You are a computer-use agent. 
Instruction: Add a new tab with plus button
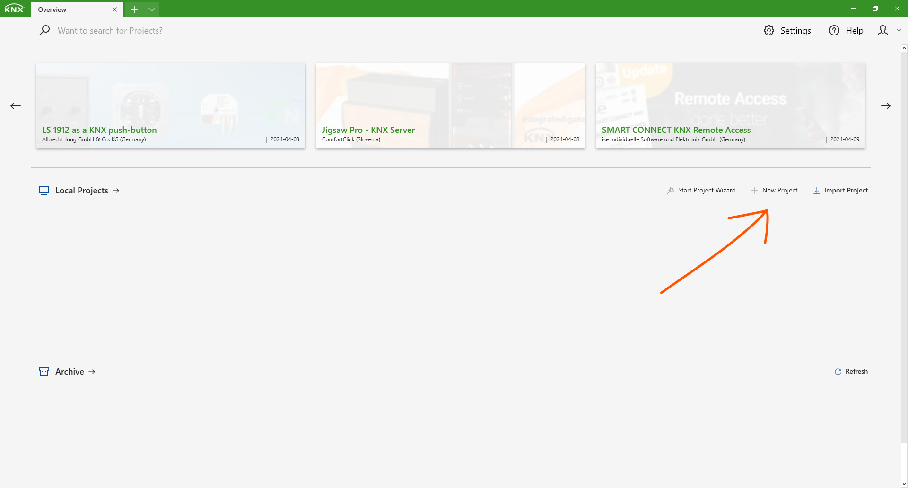(x=134, y=9)
